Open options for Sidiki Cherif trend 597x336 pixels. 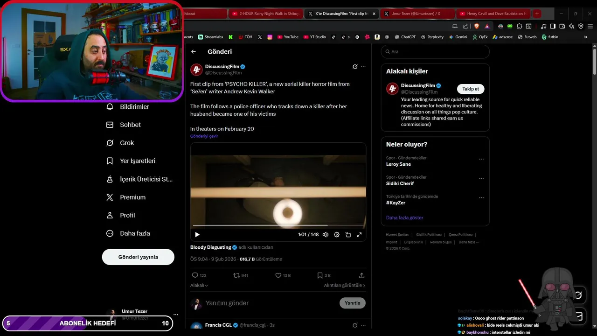click(481, 178)
